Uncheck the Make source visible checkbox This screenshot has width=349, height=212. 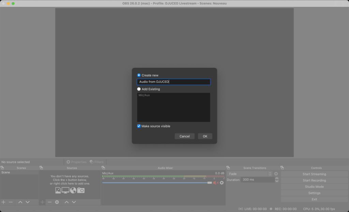coord(139,126)
